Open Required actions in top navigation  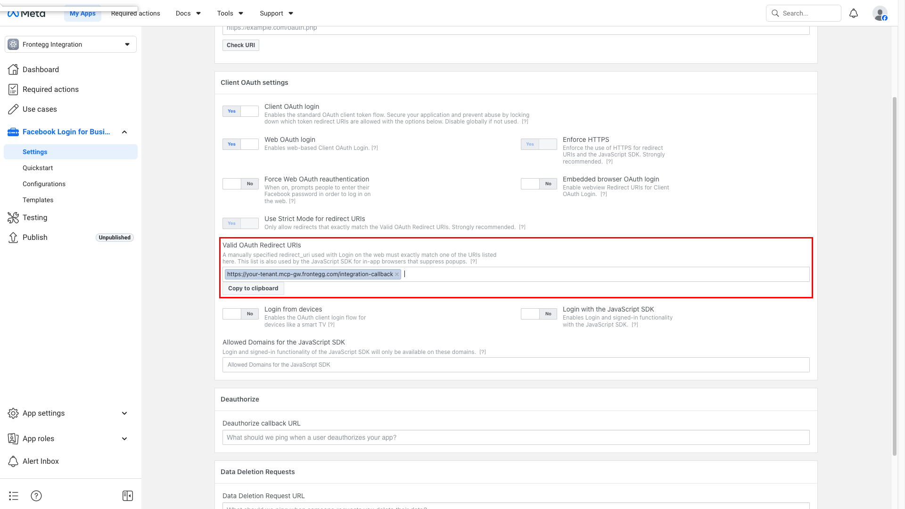point(136,13)
